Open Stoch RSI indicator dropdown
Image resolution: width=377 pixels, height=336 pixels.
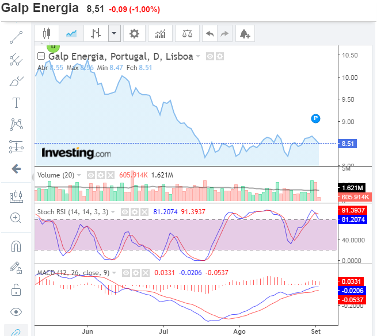coord(113,212)
